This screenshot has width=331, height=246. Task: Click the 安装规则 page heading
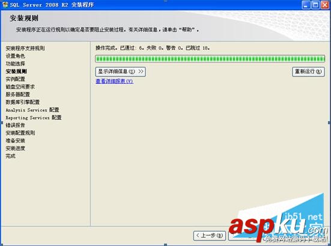pyautogui.click(x=24, y=18)
